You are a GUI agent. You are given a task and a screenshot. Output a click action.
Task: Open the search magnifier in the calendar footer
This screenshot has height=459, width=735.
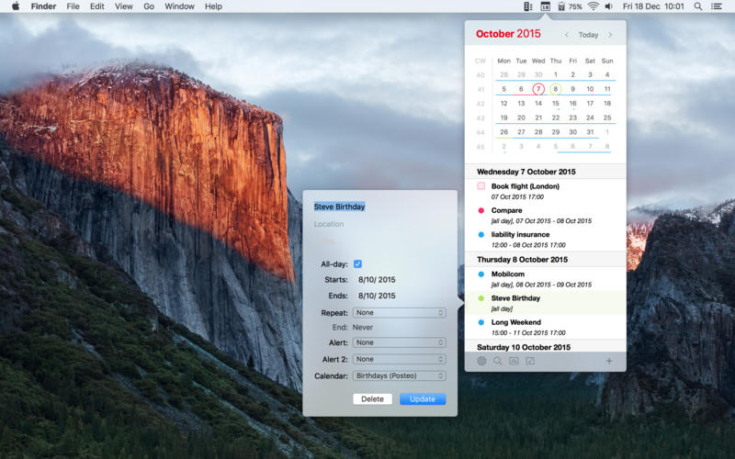click(497, 361)
